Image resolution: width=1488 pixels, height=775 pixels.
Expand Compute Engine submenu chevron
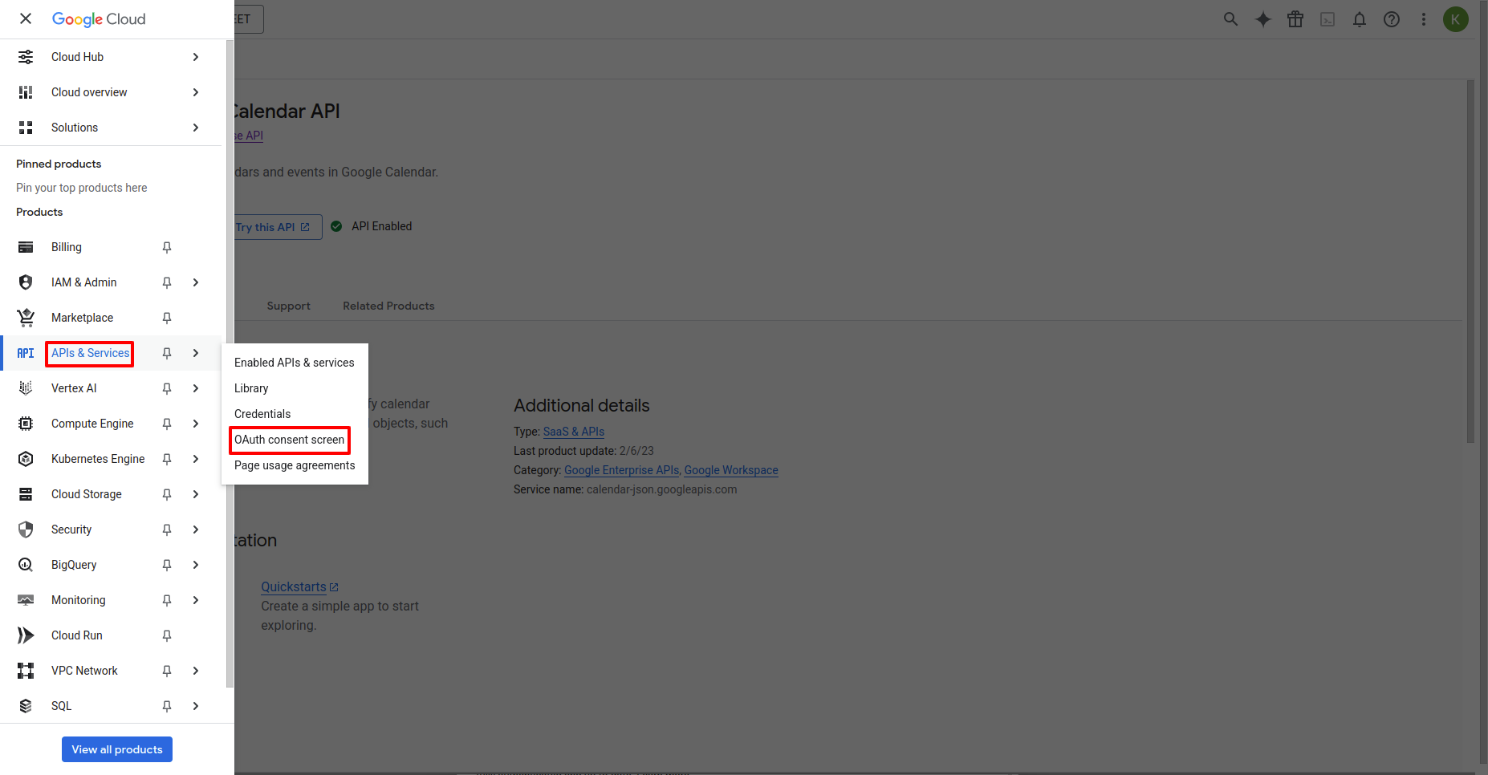point(196,424)
